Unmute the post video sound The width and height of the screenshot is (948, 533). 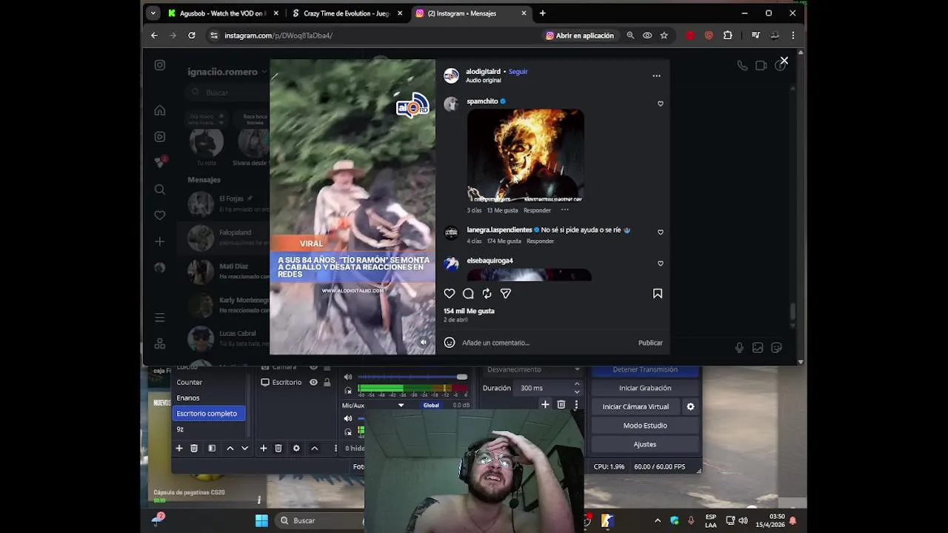(424, 343)
